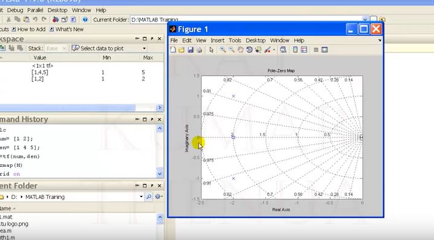Choose the Data Cursor tool
Image resolution: width=434 pixels, height=240 pixels.
258,50
